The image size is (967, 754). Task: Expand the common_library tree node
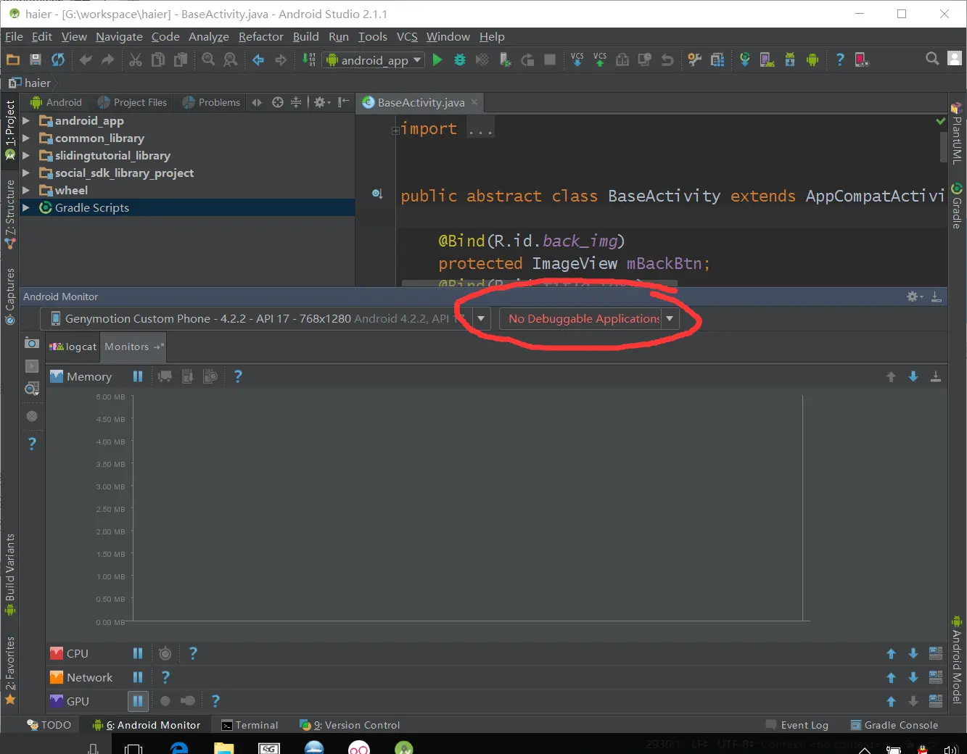[26, 138]
